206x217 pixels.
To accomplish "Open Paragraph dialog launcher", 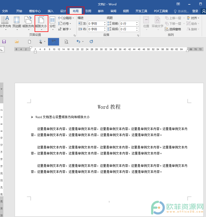I will [138, 36].
